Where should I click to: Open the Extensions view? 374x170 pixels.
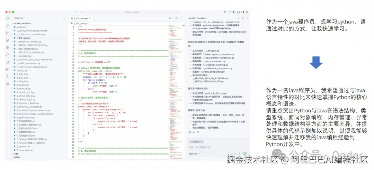[x=7, y=69]
